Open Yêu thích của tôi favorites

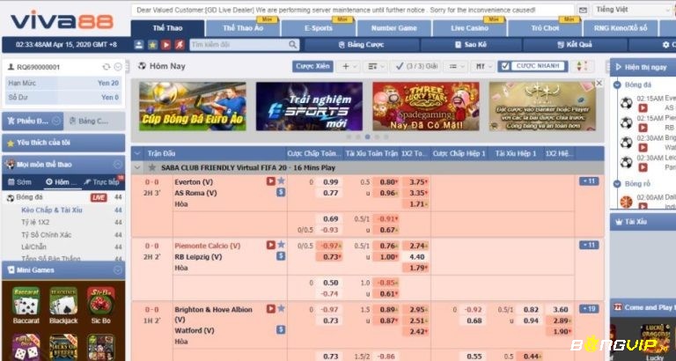(63, 143)
